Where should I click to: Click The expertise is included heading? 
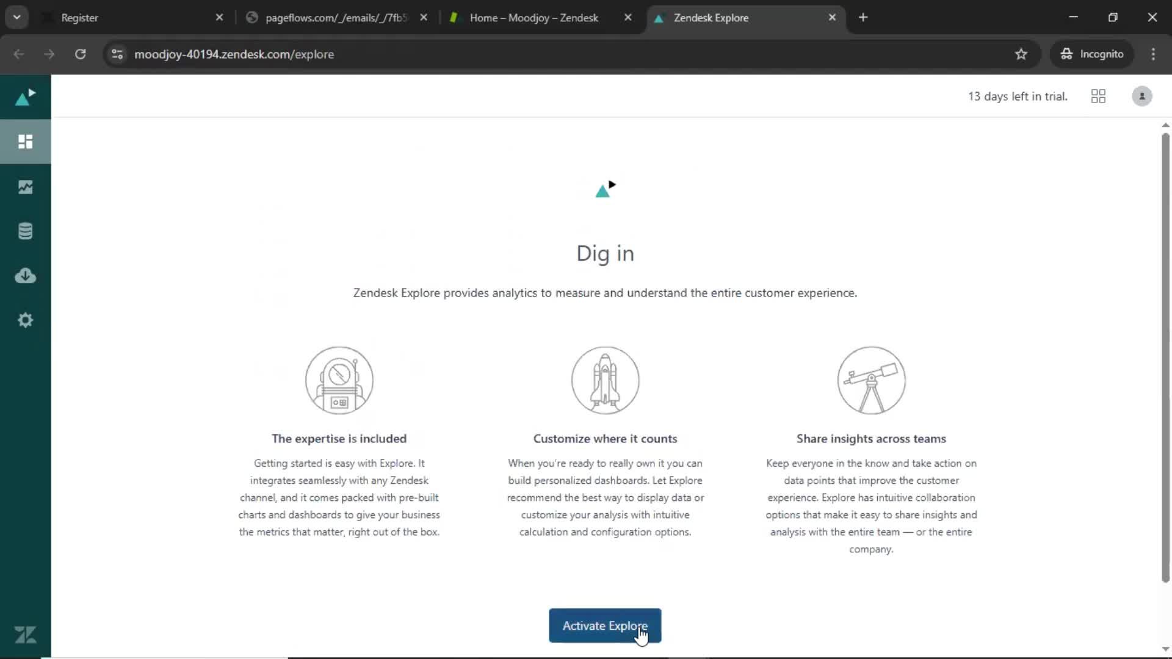coord(339,439)
